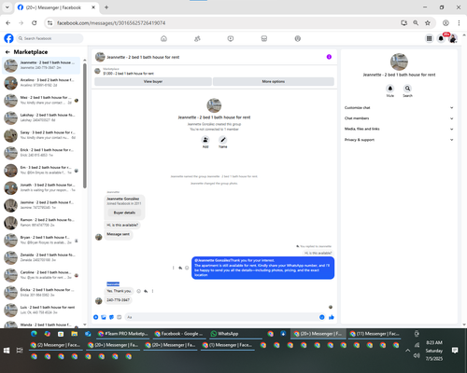Viewport: 467px width, 373px height.
Task: Open the Windows Start menu
Action: click(x=7, y=351)
